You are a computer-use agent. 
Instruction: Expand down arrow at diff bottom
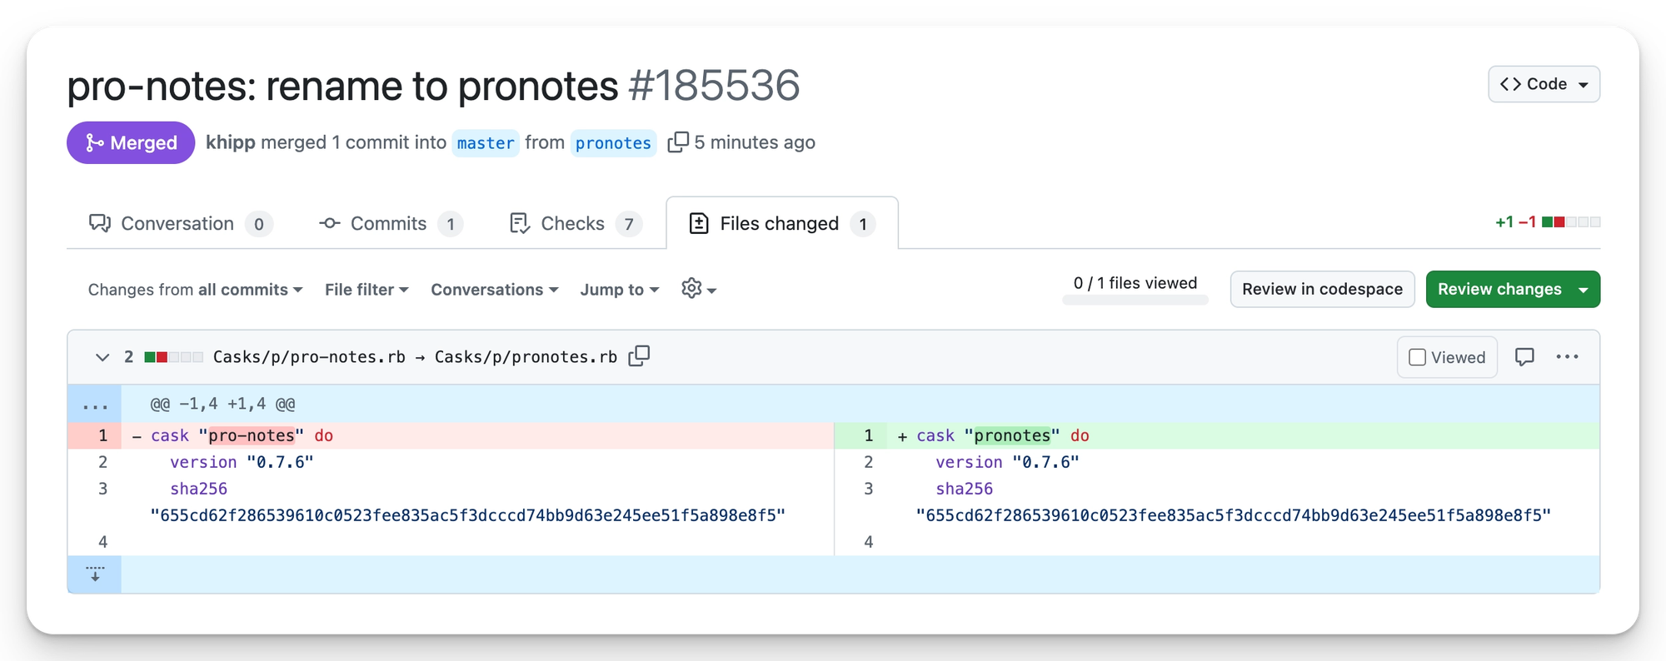(x=95, y=574)
